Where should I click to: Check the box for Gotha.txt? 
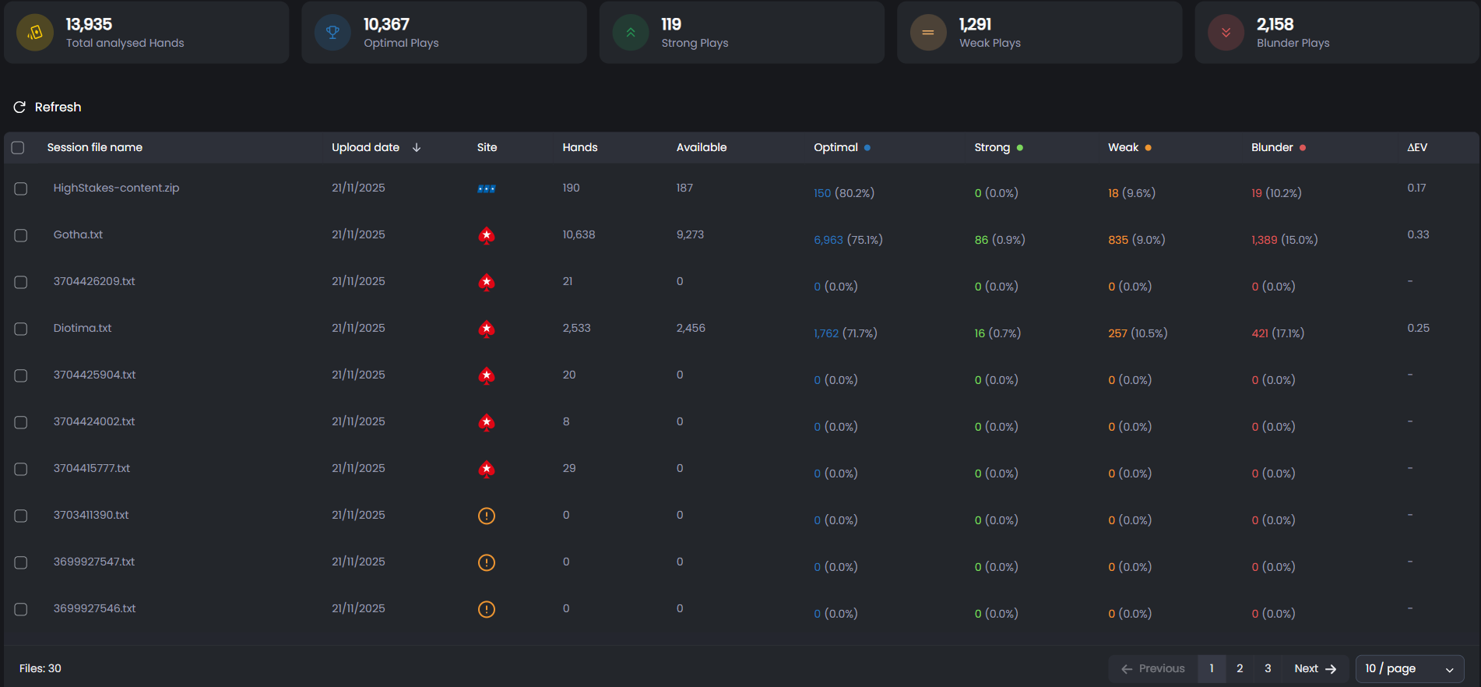(x=21, y=235)
